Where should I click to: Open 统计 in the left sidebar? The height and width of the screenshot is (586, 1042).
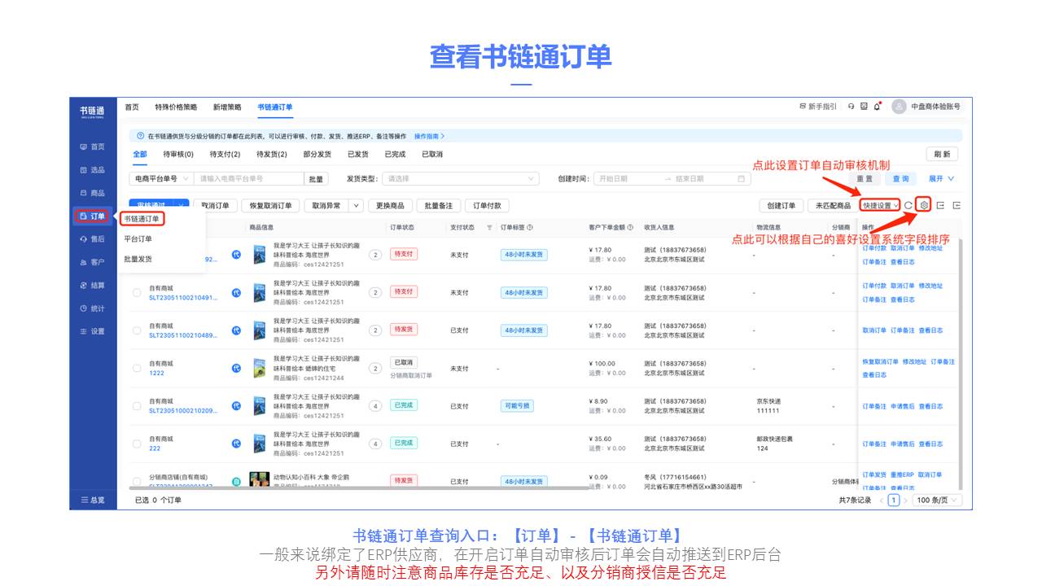(92, 308)
